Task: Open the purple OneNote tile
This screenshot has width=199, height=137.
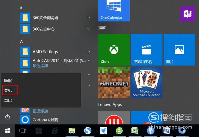Action: (187, 14)
